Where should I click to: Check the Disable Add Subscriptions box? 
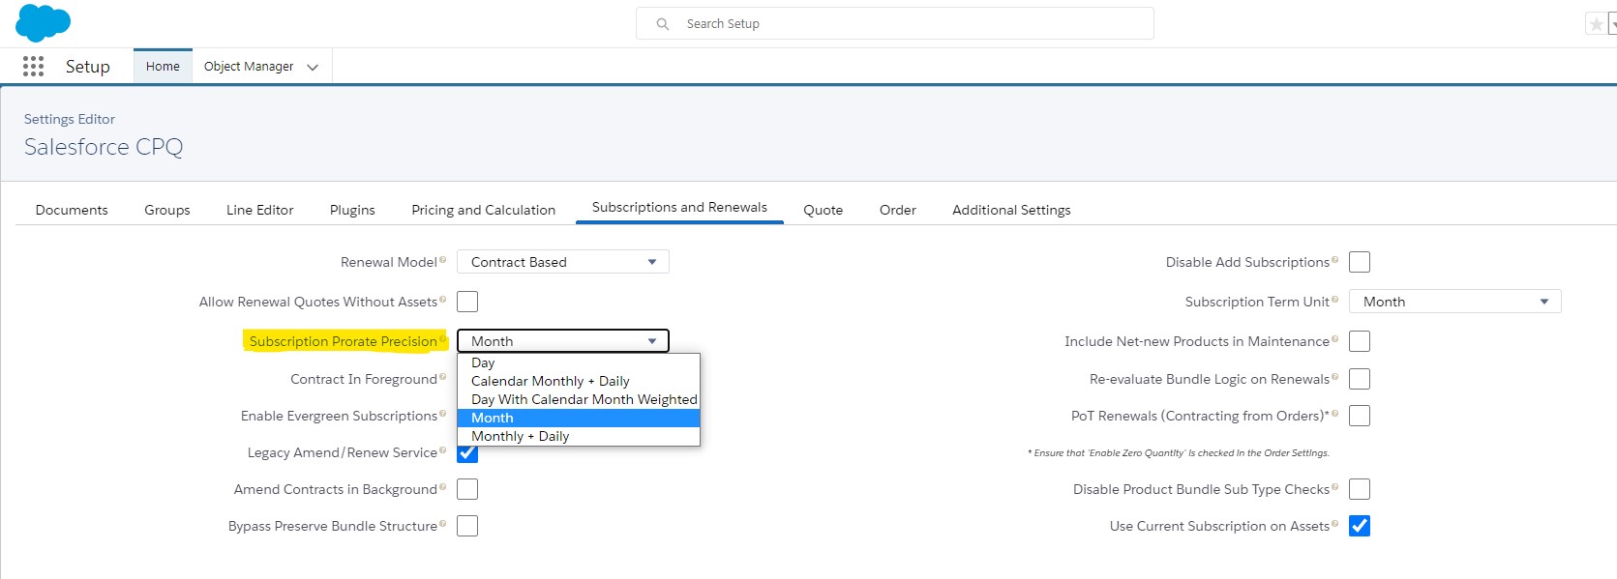(x=1360, y=262)
